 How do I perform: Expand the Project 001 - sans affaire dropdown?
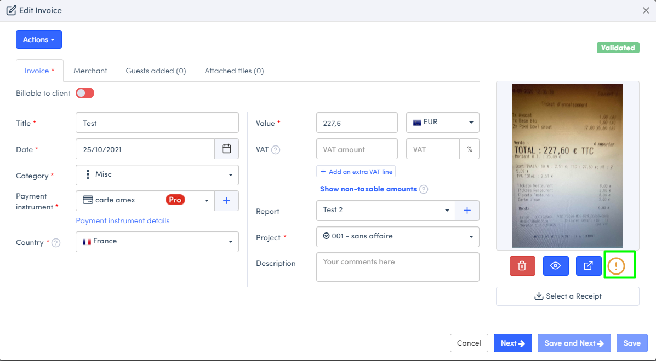[x=397, y=237]
